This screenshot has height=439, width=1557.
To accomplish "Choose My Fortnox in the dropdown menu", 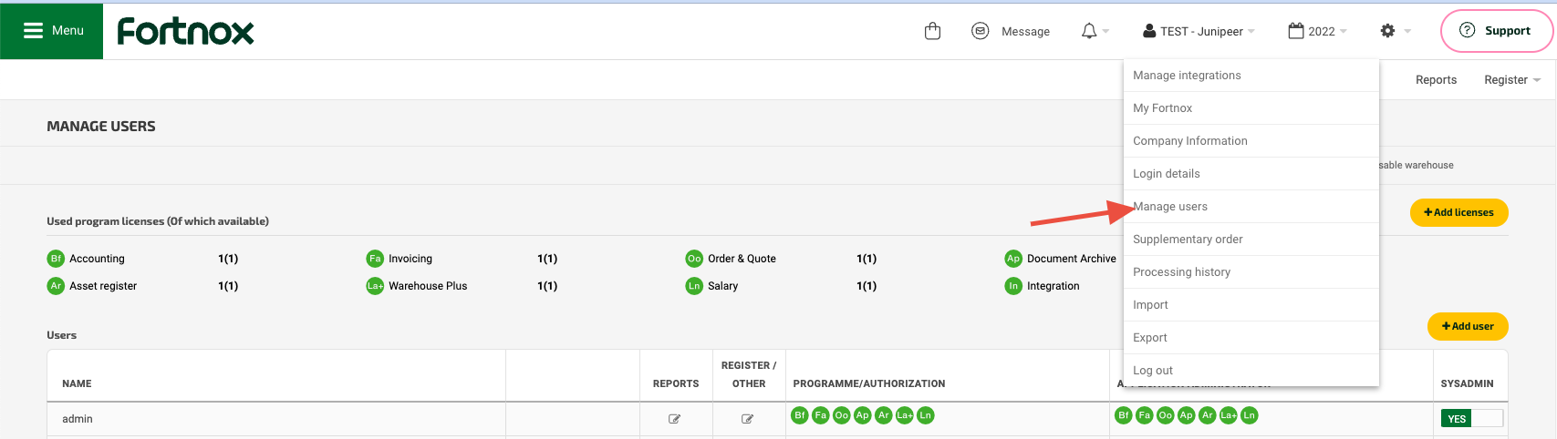I will pos(1251,108).
